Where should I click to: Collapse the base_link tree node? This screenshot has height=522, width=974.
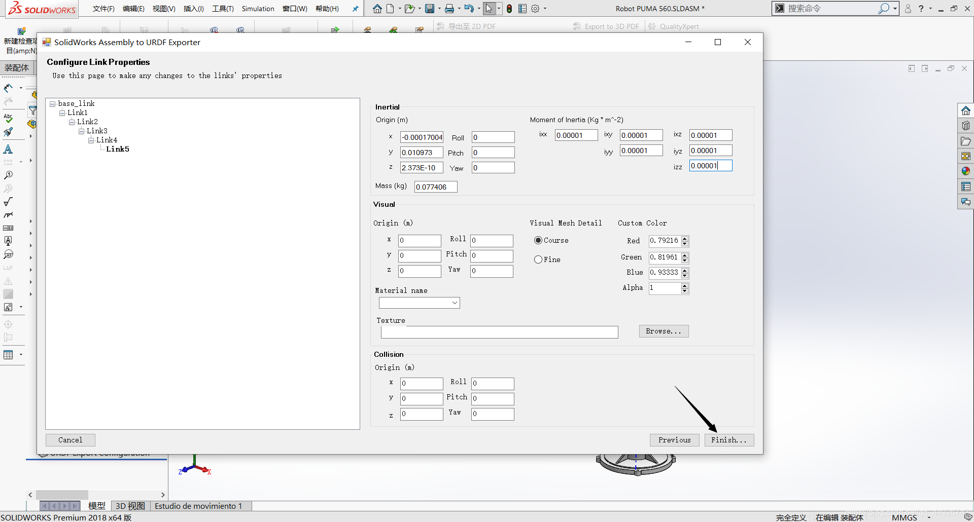(52, 104)
